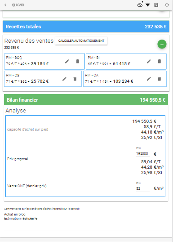Screen dimensions: 173x242
Task: Click the 59,04 €/T value
Action: (x=151, y=162)
